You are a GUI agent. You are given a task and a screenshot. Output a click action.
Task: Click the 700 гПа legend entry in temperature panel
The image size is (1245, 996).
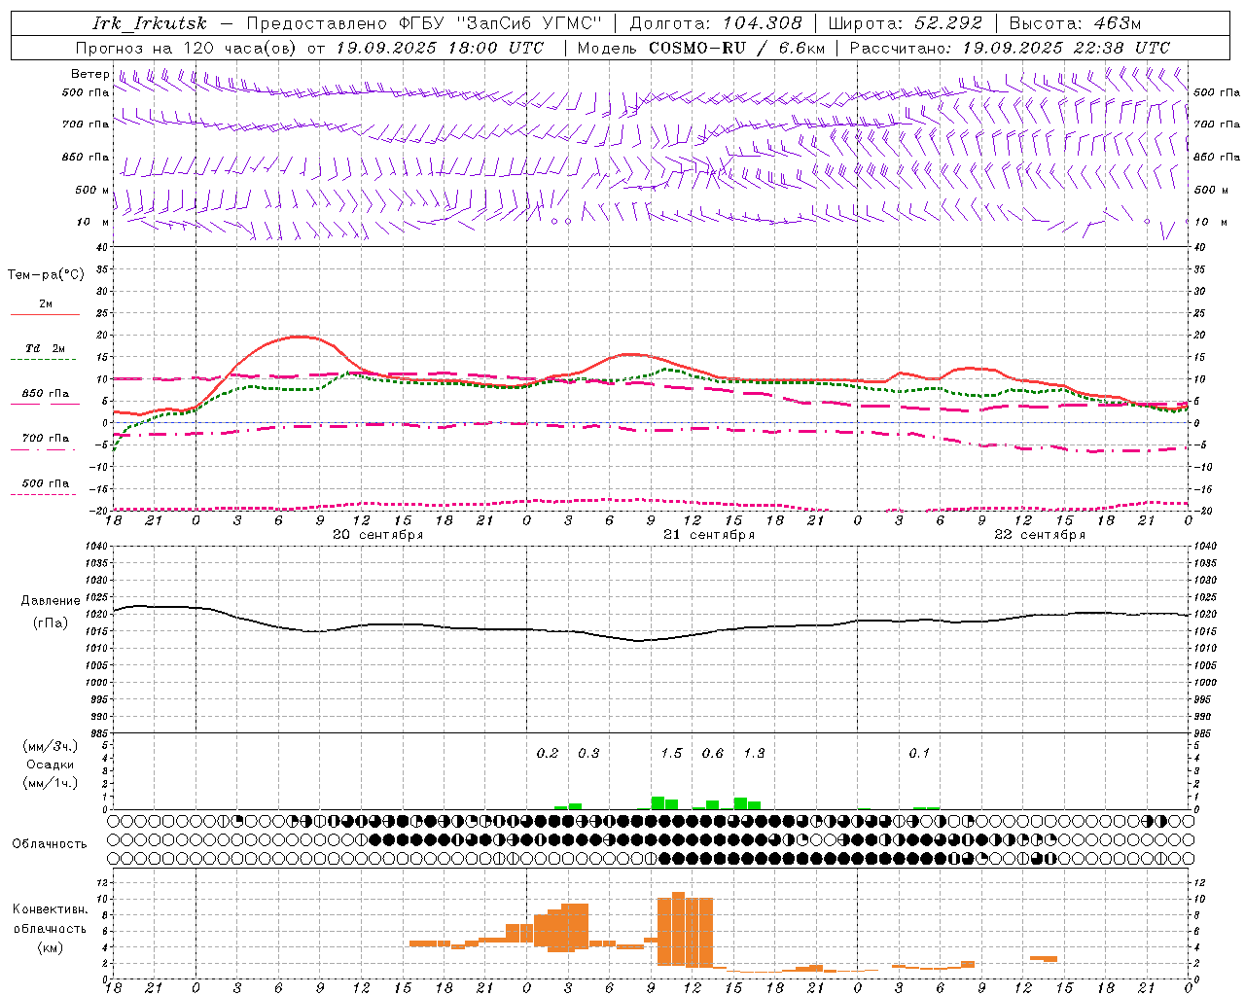(46, 438)
